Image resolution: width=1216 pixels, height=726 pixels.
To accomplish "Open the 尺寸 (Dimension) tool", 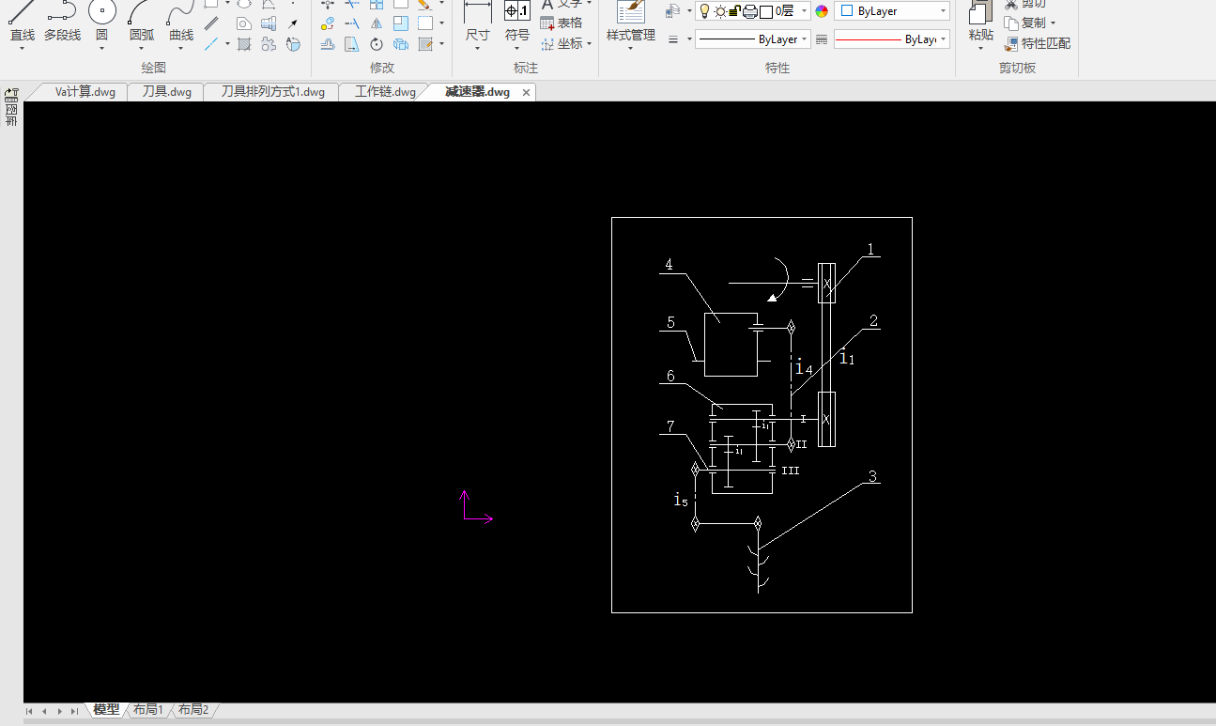I will point(478,23).
